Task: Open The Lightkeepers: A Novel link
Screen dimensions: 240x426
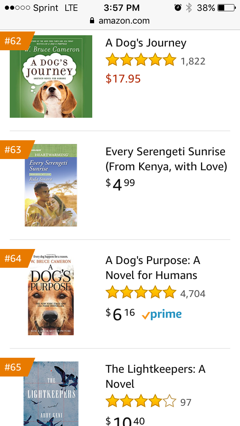Action: coord(155,376)
